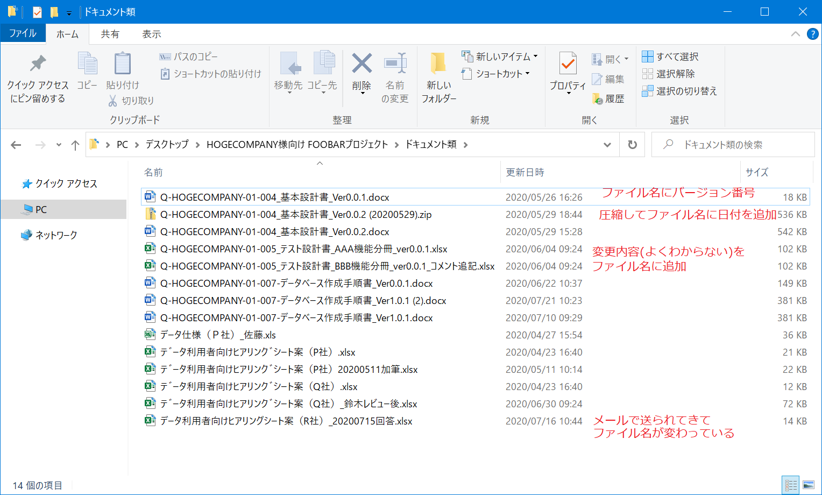The image size is (822, 495).
Task: Click Properties icon in title bar toolbar
Action: pos(37,12)
